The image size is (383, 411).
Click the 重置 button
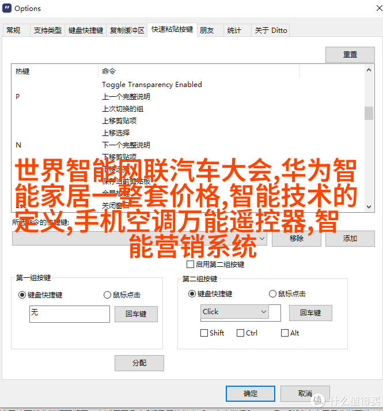click(x=350, y=55)
